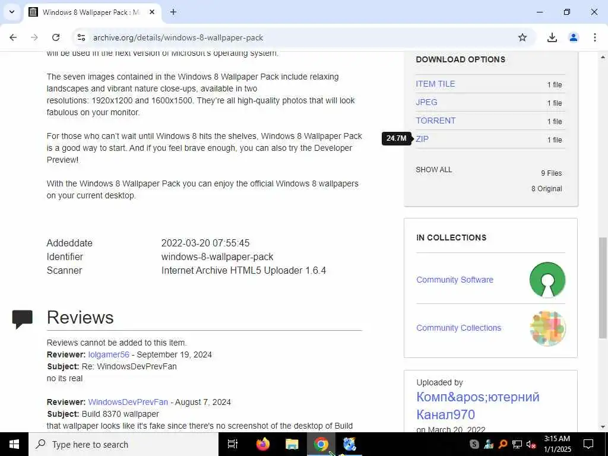Open the Chrome profile avatar
The width and height of the screenshot is (608, 456).
point(574,37)
